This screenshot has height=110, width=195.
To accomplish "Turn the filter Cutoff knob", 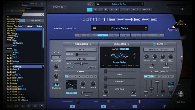I will [x=147, y=56].
